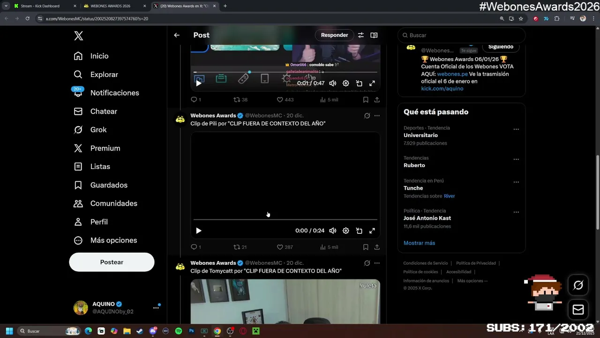Screen dimensions: 600x338
Task: Share the Clip de Pili post
Action: pyautogui.click(x=377, y=247)
